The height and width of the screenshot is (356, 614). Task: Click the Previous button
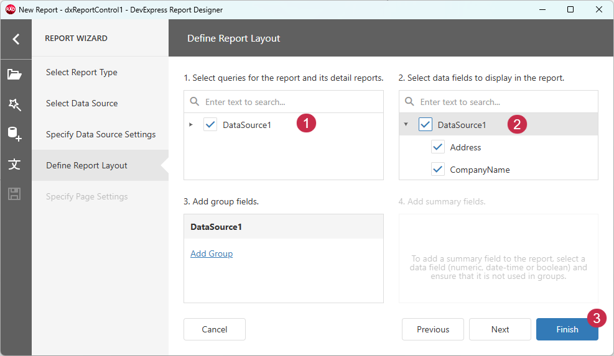pyautogui.click(x=433, y=329)
